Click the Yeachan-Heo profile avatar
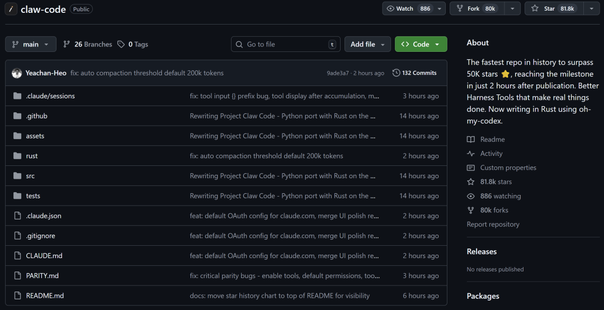Screen dimensions: 604x310 click(17, 73)
